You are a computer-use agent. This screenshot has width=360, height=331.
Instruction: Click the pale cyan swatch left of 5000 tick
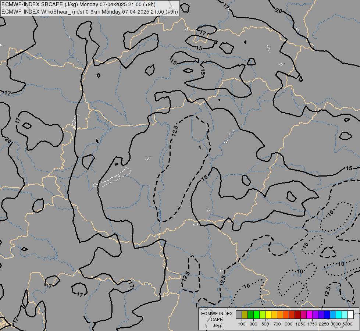(x=345, y=314)
